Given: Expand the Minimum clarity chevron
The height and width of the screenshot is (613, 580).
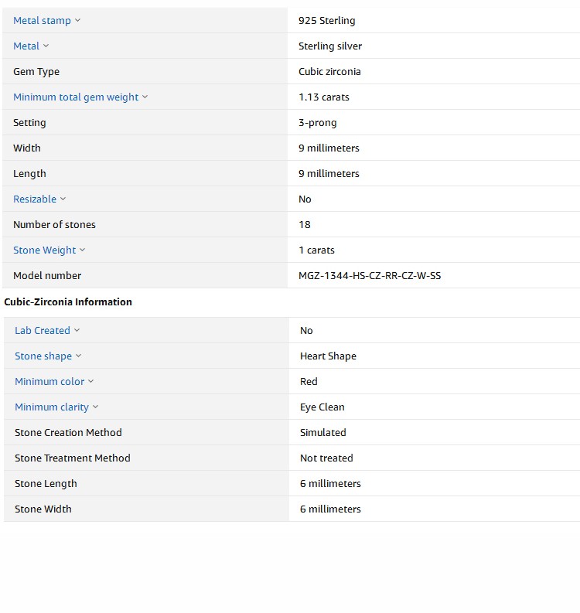Looking at the screenshot, I should (x=96, y=407).
